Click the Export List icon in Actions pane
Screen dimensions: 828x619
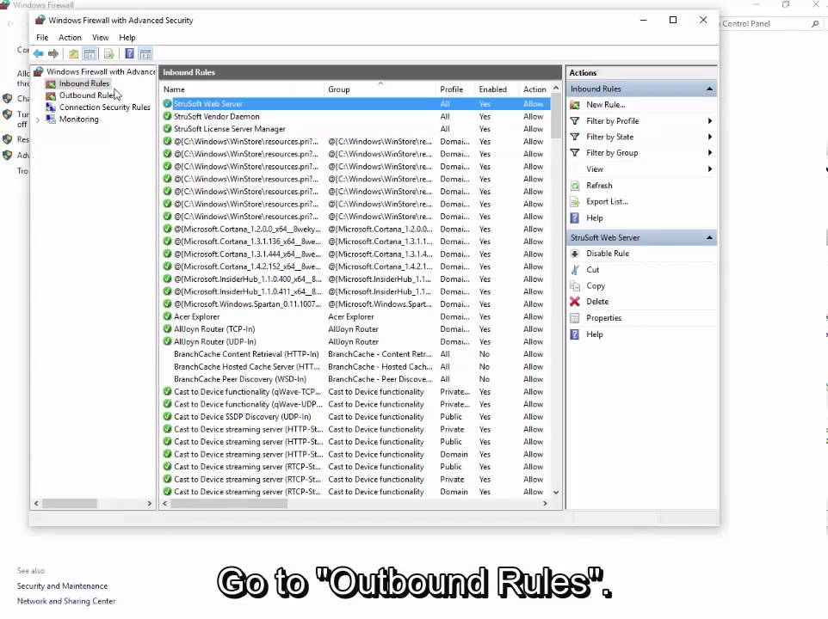pos(575,202)
